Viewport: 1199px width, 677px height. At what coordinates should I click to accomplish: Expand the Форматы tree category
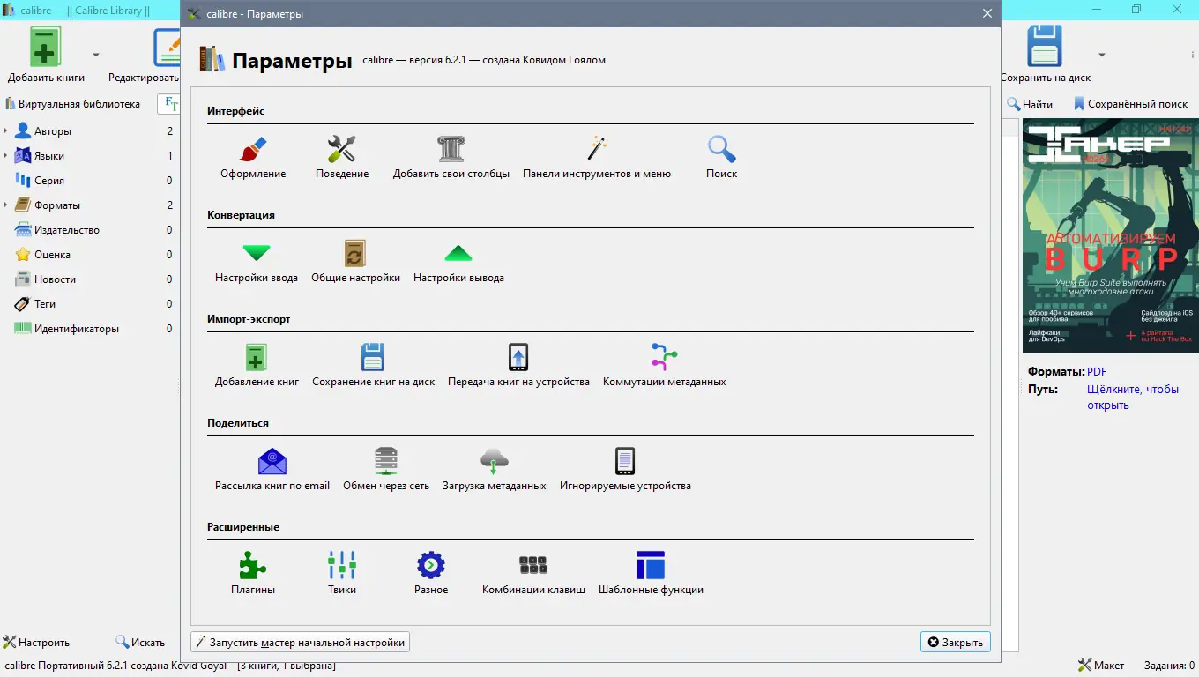pyautogui.click(x=6, y=205)
